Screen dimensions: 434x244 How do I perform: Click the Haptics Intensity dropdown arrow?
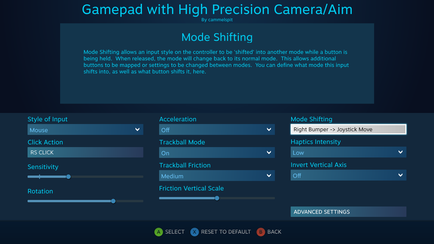coord(401,152)
